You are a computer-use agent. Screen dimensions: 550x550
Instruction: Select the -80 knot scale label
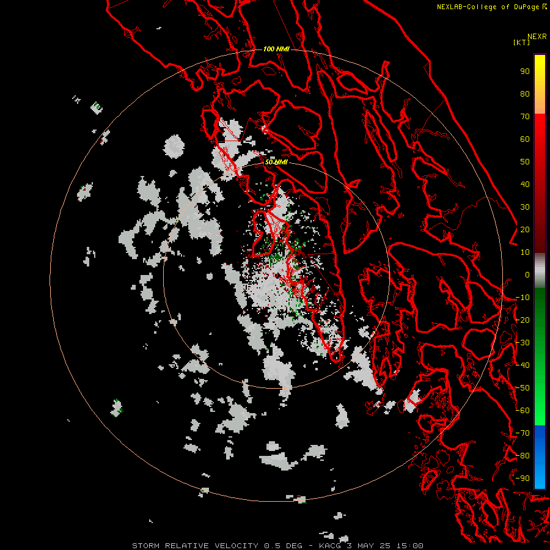coord(522,456)
